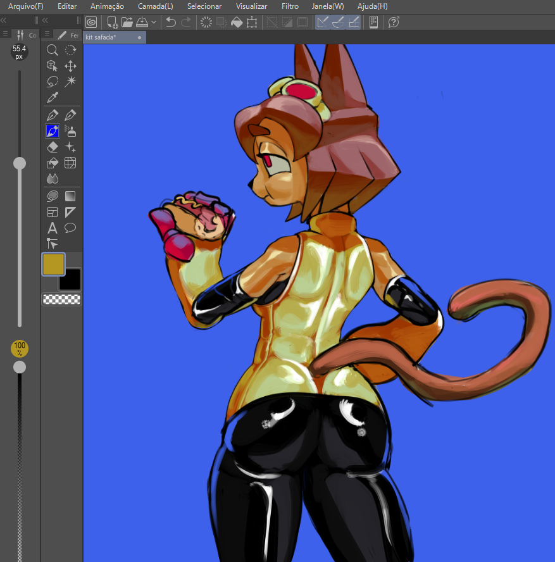Select the Rotate view tool
This screenshot has height=562, width=555.
[70, 50]
